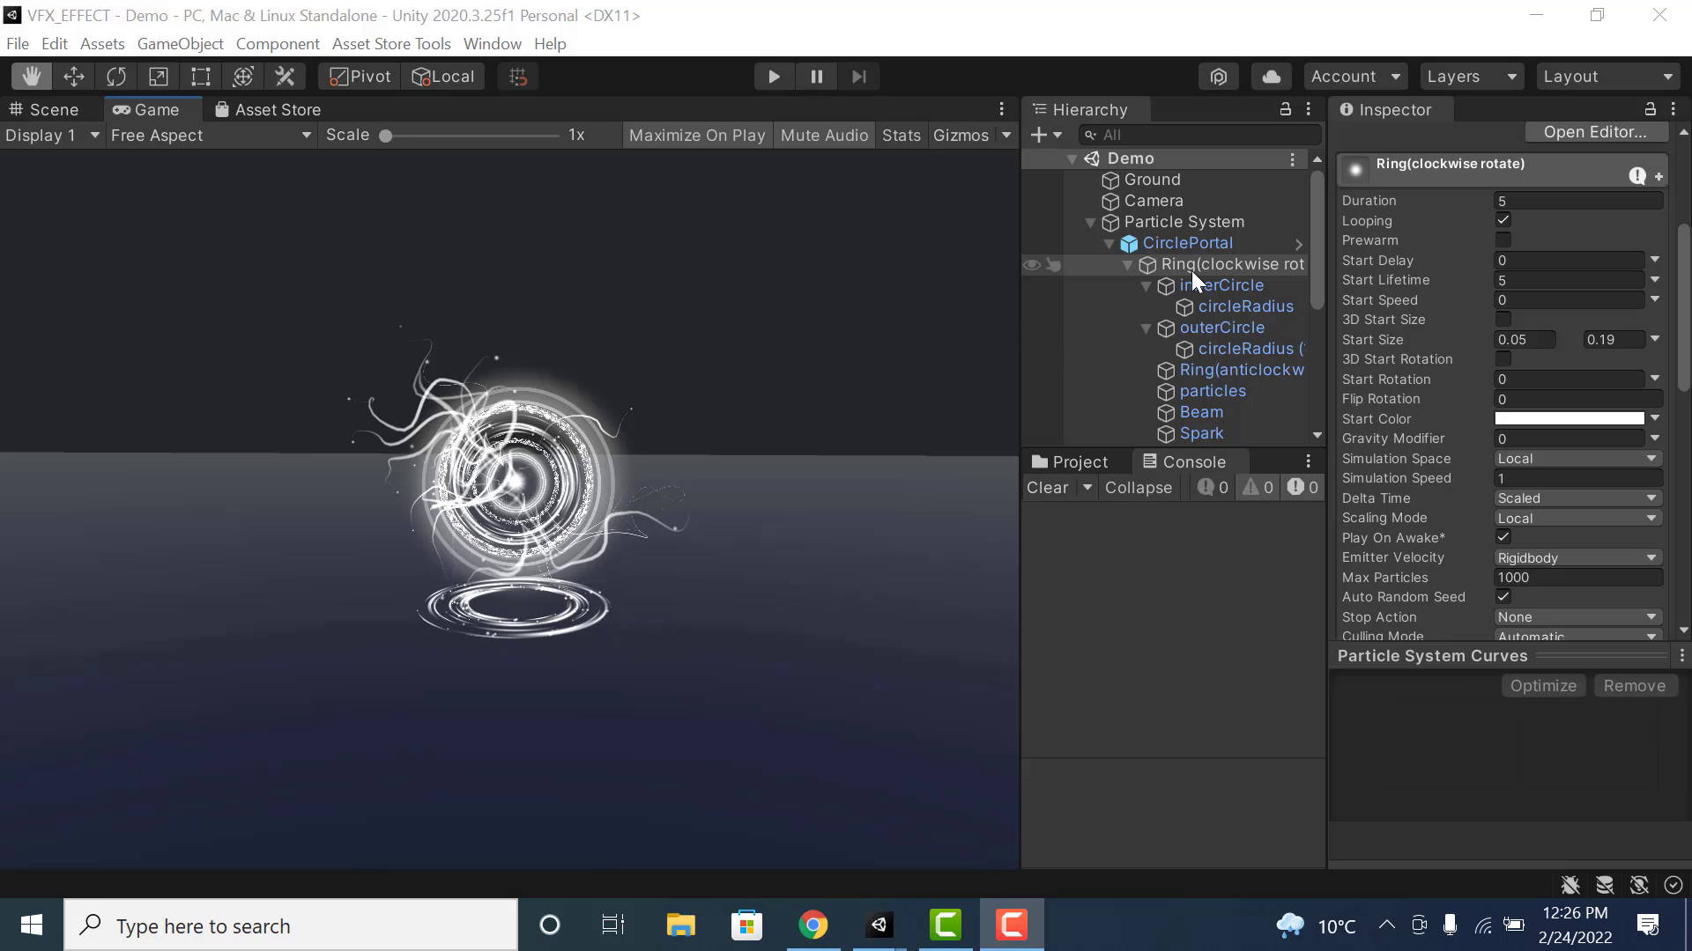Toggle Auto Random Seed checkbox

(x=1503, y=596)
